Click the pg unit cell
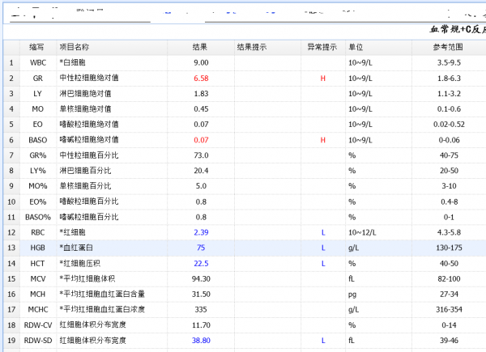 tap(352, 295)
